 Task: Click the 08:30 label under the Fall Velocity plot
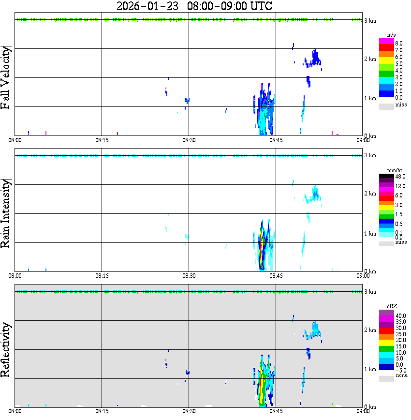(189, 140)
